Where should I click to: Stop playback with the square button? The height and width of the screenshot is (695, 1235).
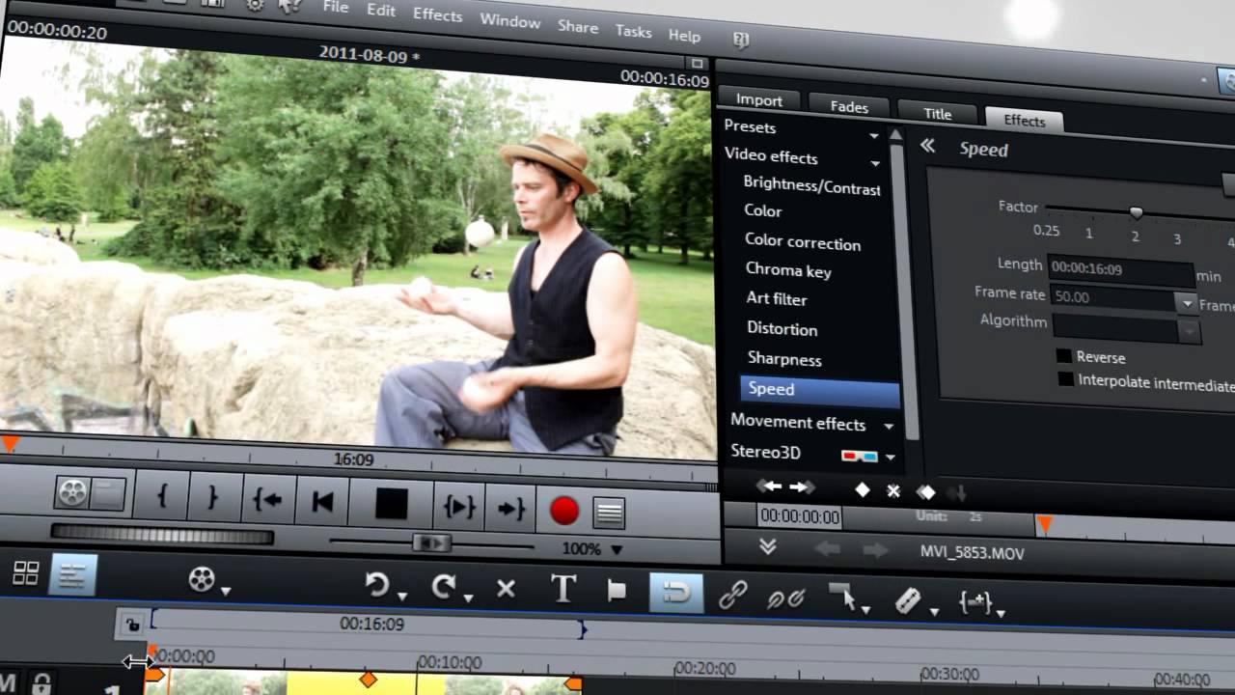click(390, 504)
